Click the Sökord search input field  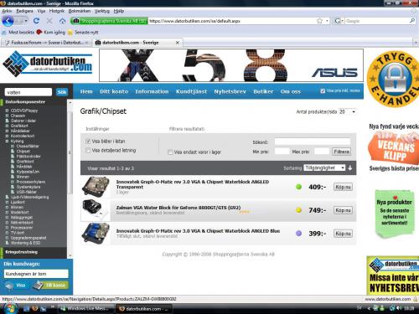pos(313,142)
